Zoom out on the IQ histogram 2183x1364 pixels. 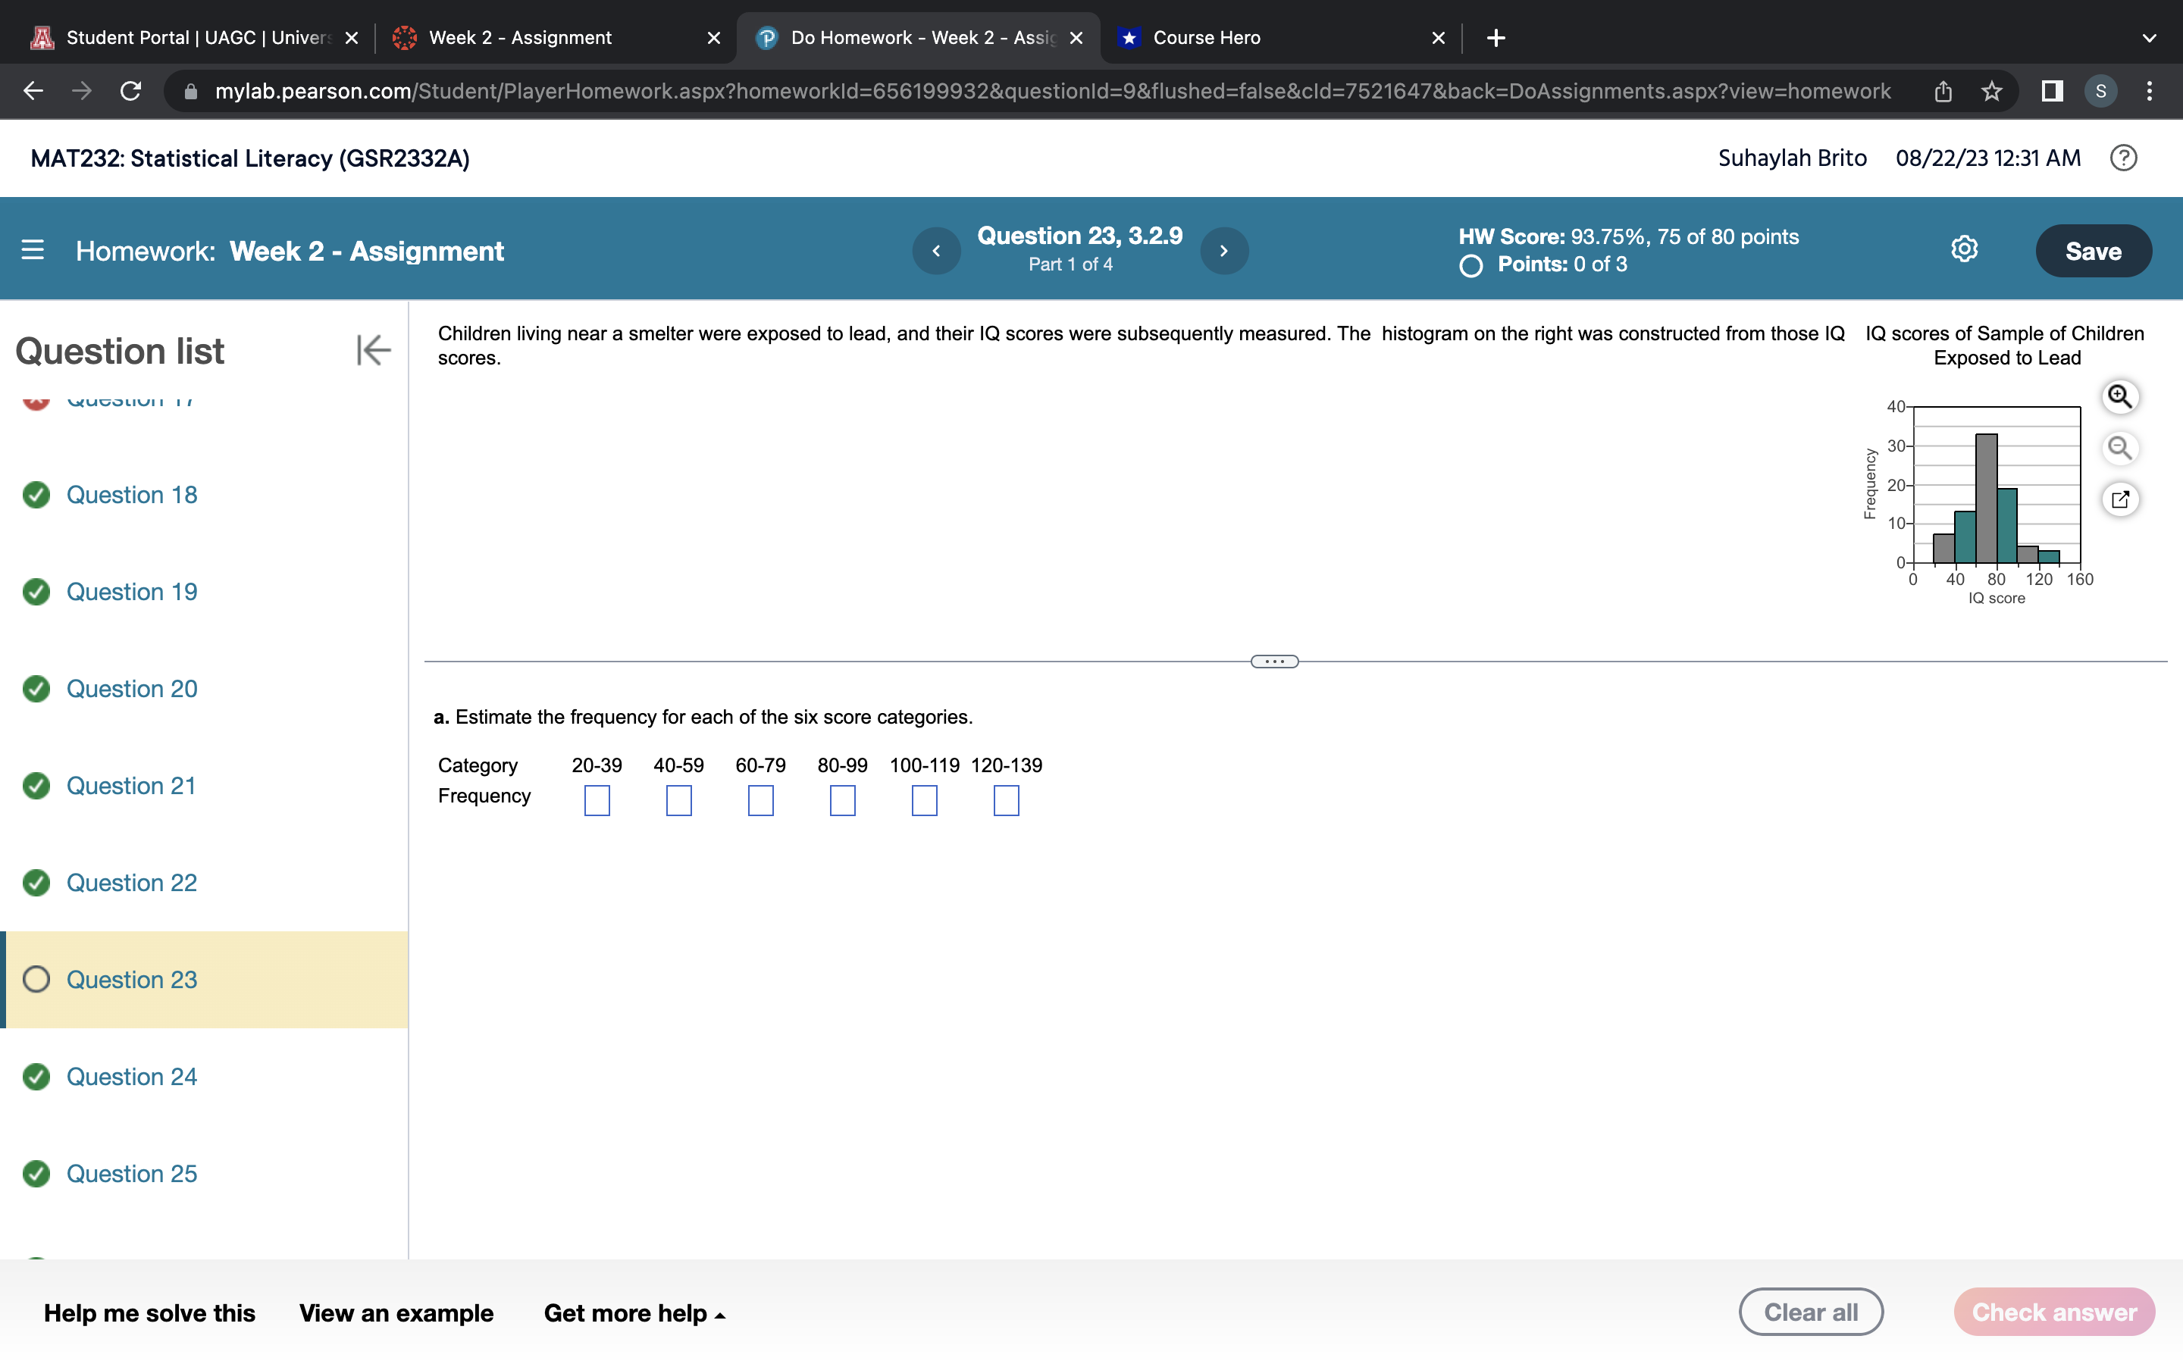pyautogui.click(x=2120, y=447)
